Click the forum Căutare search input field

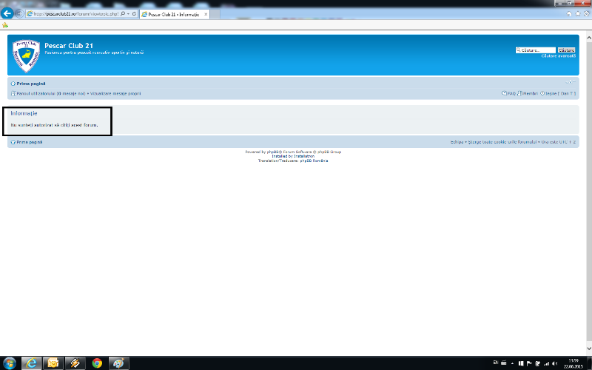point(535,50)
